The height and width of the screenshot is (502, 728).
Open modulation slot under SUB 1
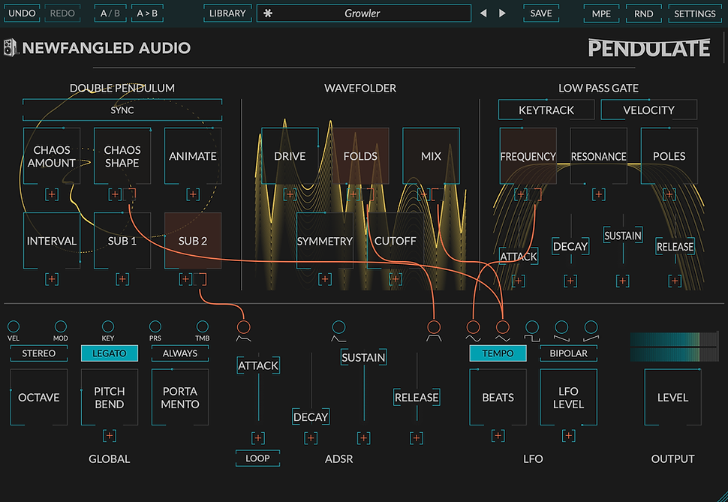point(122,279)
